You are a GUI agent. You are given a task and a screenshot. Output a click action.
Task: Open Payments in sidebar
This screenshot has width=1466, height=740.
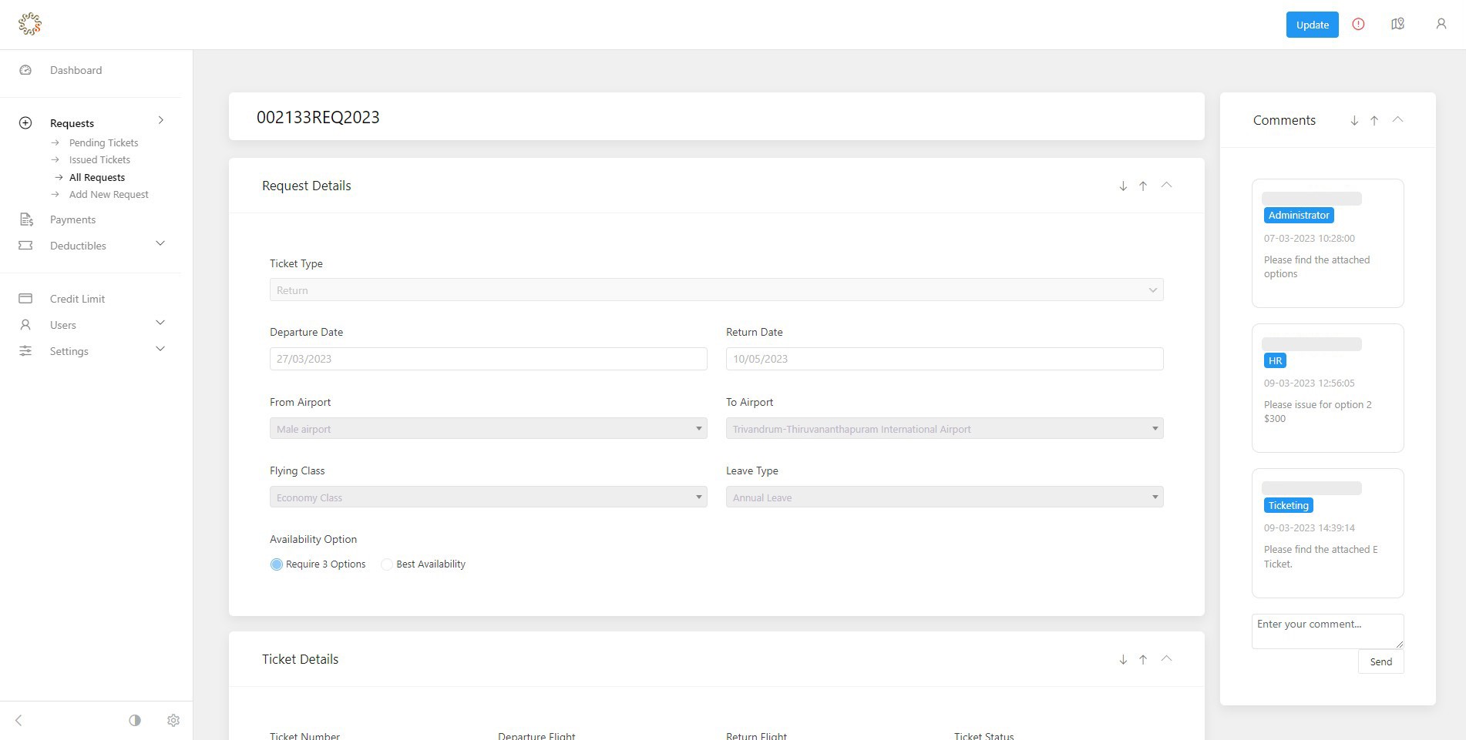tap(72, 219)
